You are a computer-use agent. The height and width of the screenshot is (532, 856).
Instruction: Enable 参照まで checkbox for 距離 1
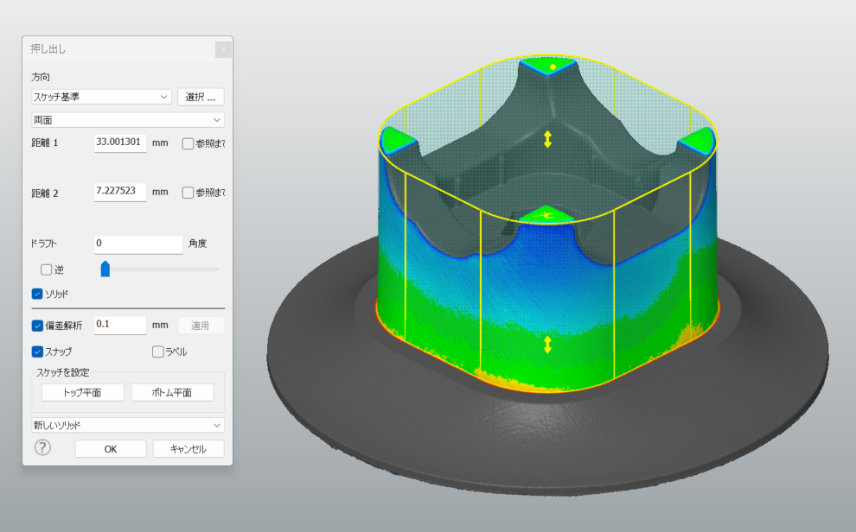point(188,143)
